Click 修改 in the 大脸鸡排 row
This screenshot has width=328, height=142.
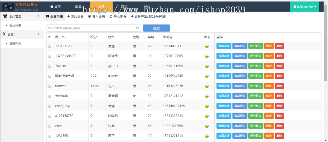pos(269,96)
